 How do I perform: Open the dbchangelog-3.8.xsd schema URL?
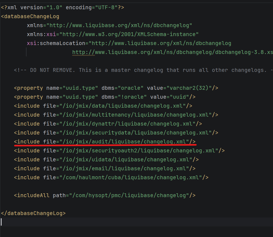[x=172, y=52]
